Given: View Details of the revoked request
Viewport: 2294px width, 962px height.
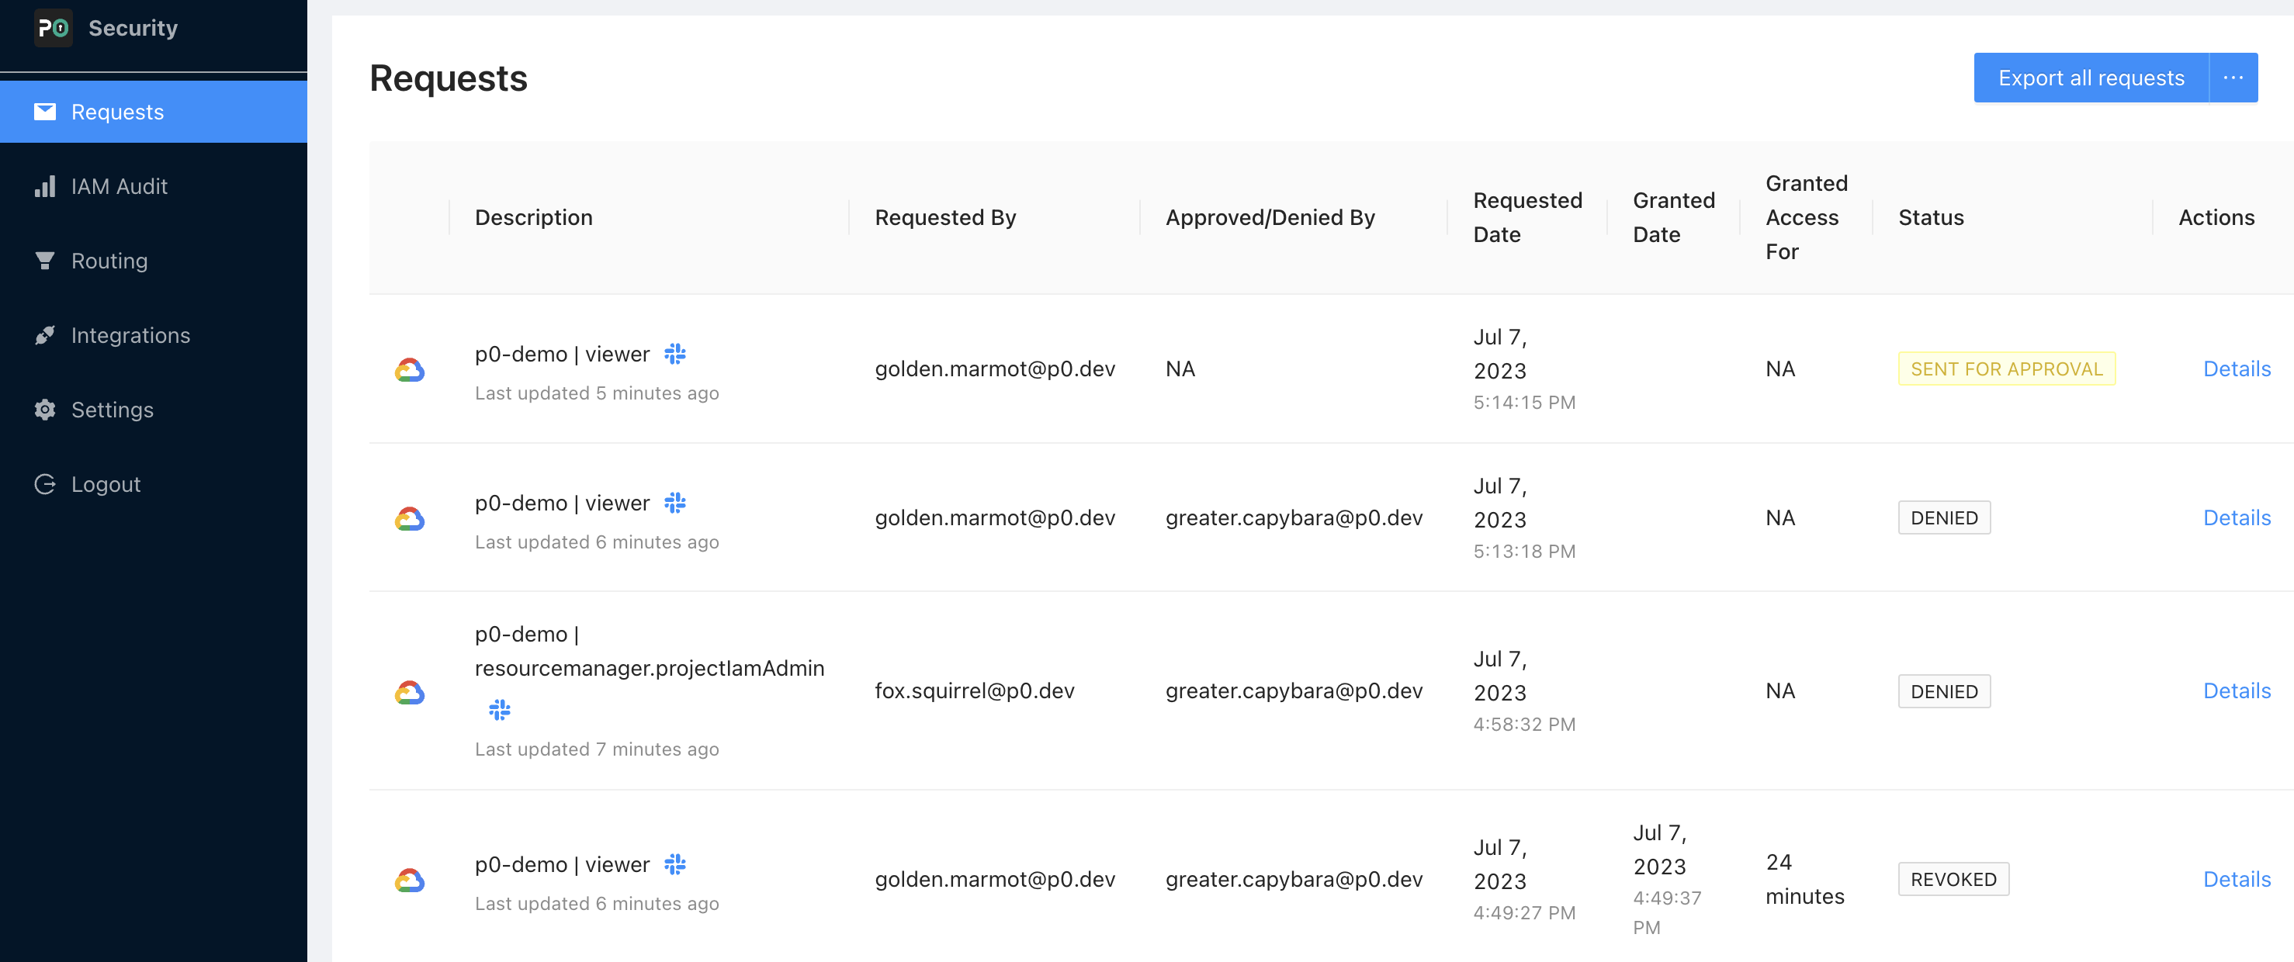Looking at the screenshot, I should point(2236,879).
